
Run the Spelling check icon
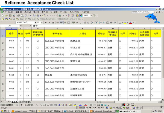coord(26,16)
